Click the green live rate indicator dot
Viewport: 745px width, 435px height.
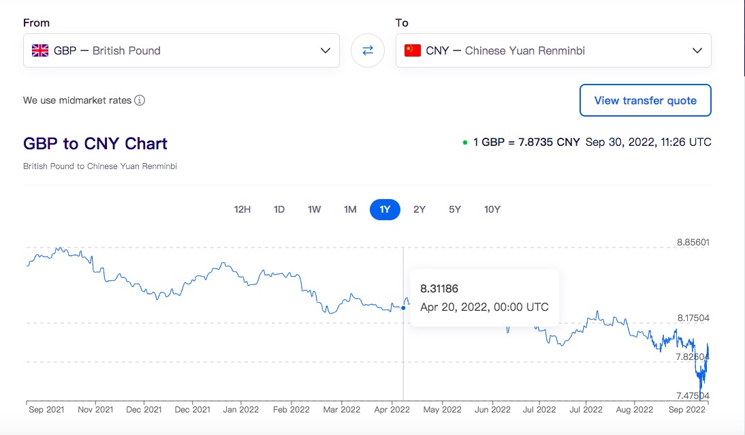pos(465,142)
